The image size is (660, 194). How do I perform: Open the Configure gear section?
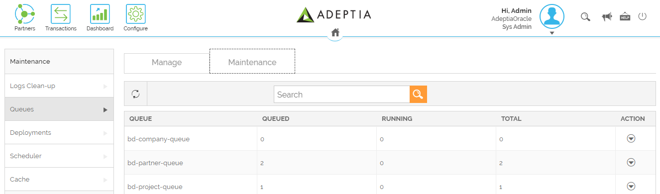pyautogui.click(x=135, y=17)
